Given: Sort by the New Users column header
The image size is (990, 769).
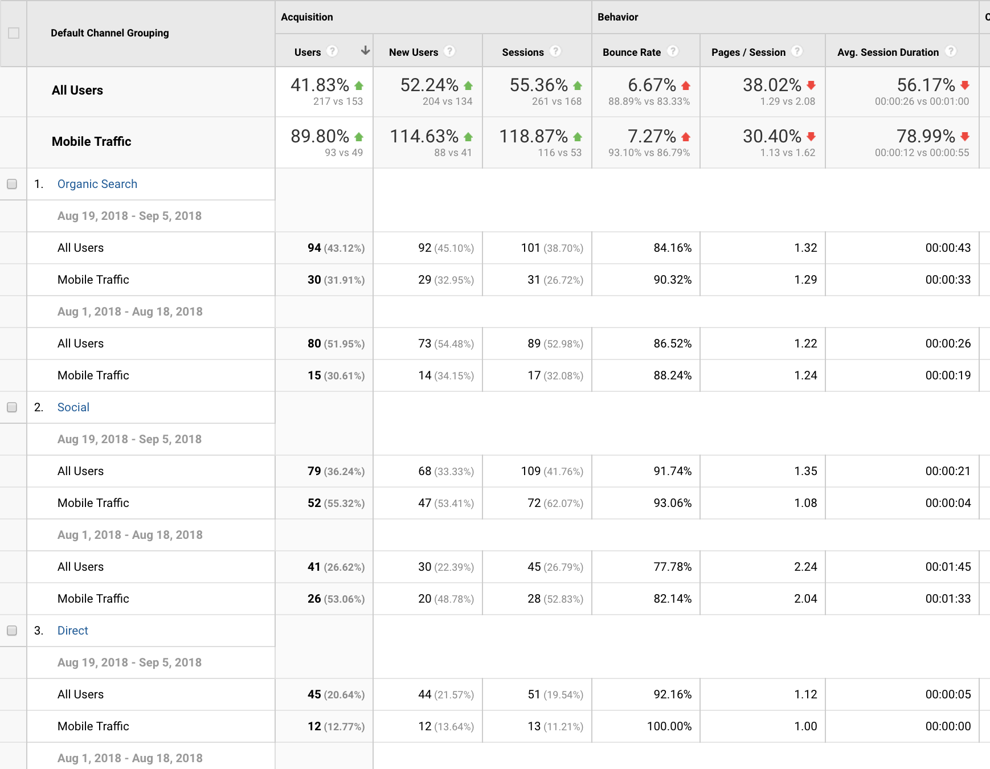Looking at the screenshot, I should [414, 52].
